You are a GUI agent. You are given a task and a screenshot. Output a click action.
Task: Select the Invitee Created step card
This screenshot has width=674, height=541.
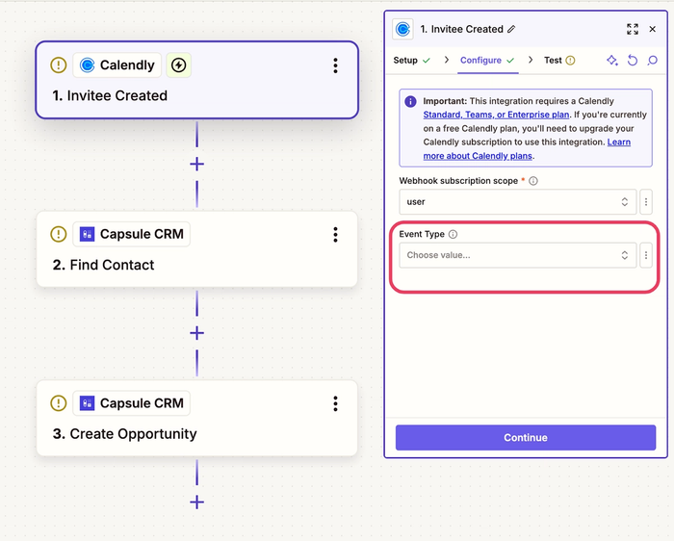(196, 80)
